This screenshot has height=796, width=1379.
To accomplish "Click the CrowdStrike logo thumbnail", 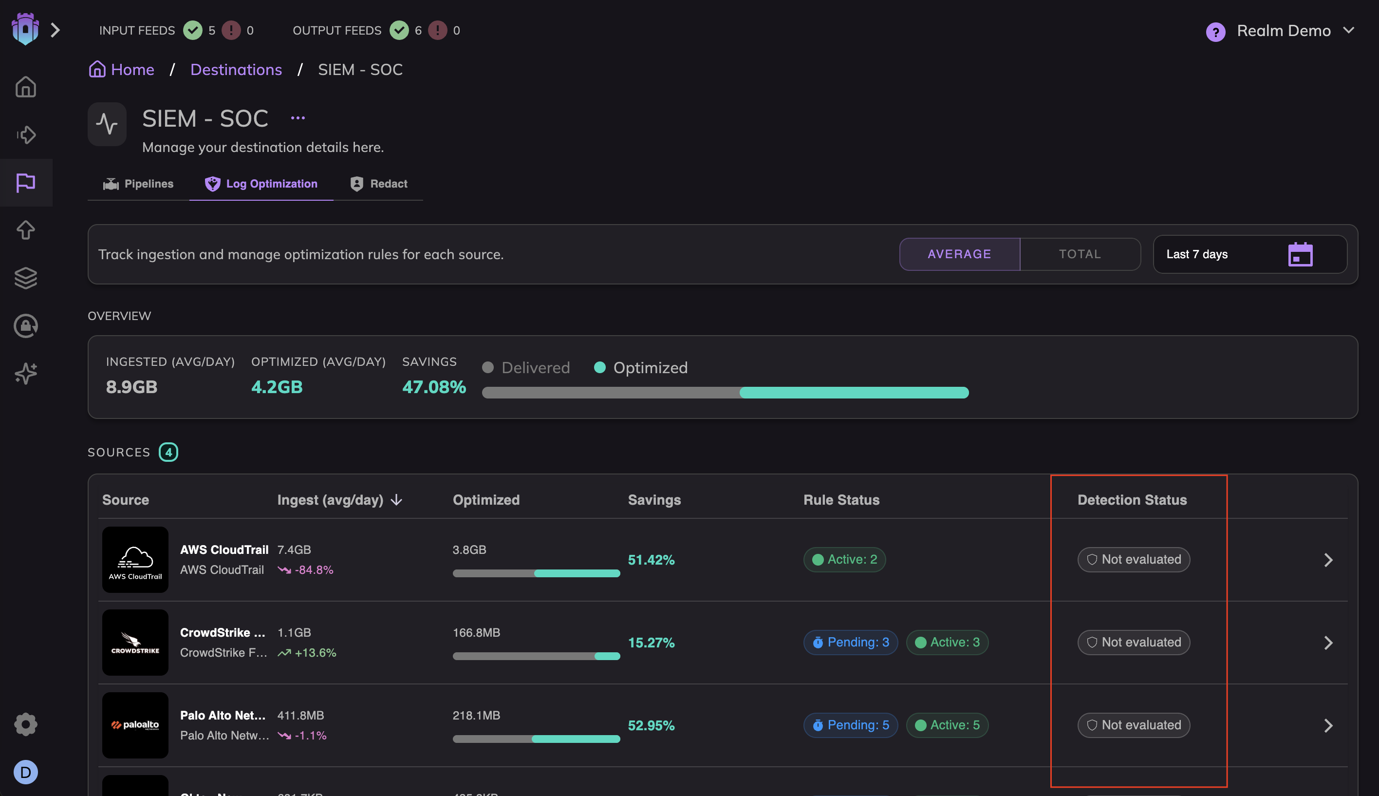I will 135,643.
